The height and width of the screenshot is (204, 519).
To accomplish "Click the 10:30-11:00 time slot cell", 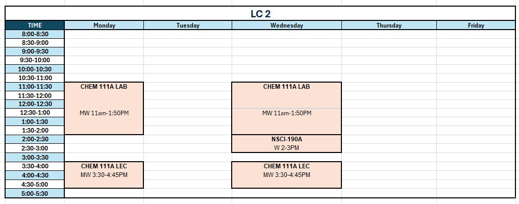I will [x=35, y=78].
